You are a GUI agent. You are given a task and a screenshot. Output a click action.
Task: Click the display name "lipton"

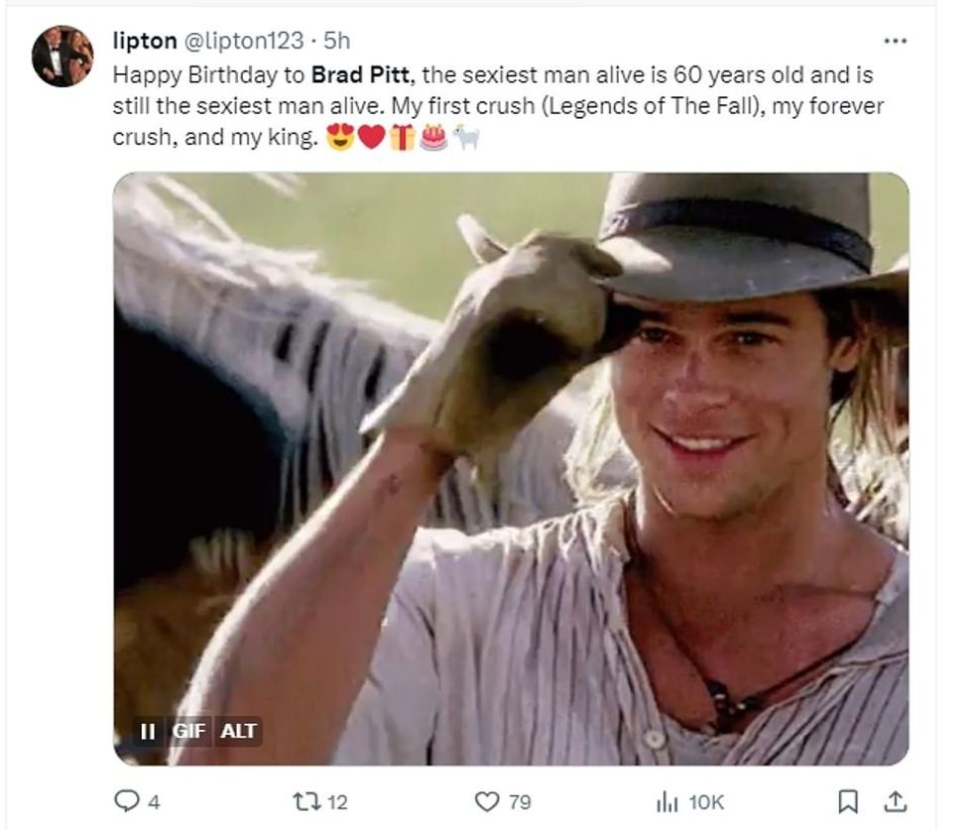145,41
